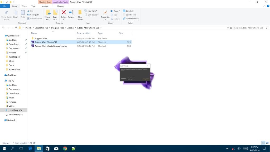Viewport: 270px width, 152px height.
Task: Click Local Disk (C:) in address path
Action: pos(41,28)
